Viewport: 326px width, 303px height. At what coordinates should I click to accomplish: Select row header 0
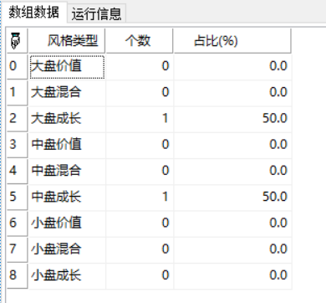click(17, 66)
